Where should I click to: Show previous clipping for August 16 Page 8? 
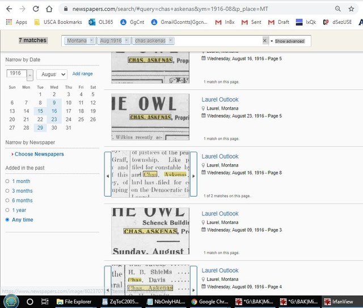[108, 174]
